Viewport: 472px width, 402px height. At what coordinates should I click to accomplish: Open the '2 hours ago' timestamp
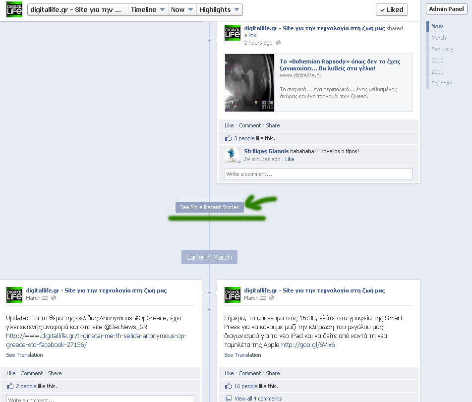point(258,43)
